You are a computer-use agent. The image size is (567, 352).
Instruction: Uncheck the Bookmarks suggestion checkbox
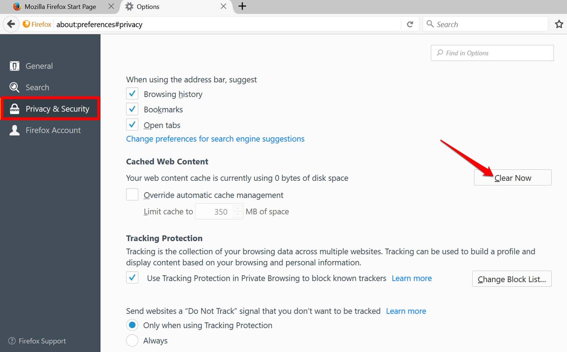point(132,110)
